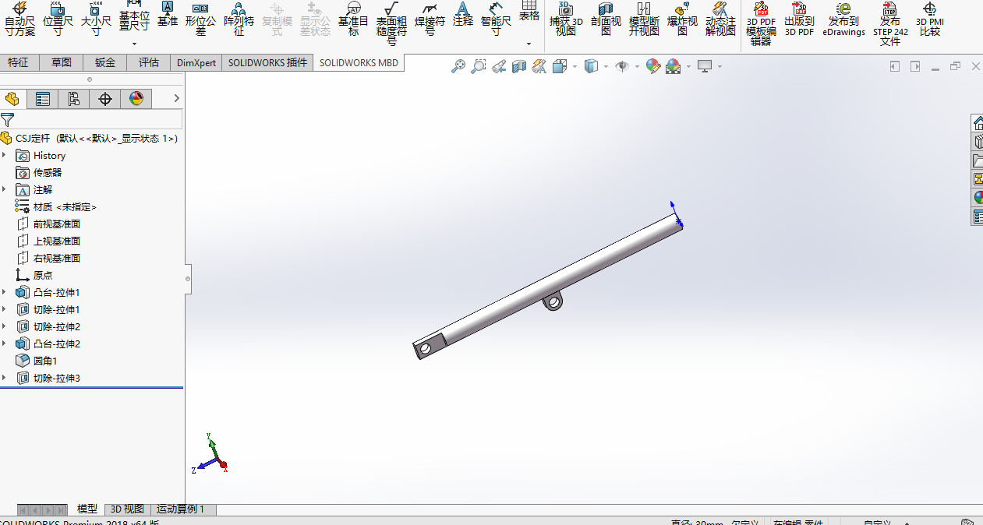This screenshot has width=983, height=525.
Task: Select 材质 <未指定> in tree
Action: 65,206
